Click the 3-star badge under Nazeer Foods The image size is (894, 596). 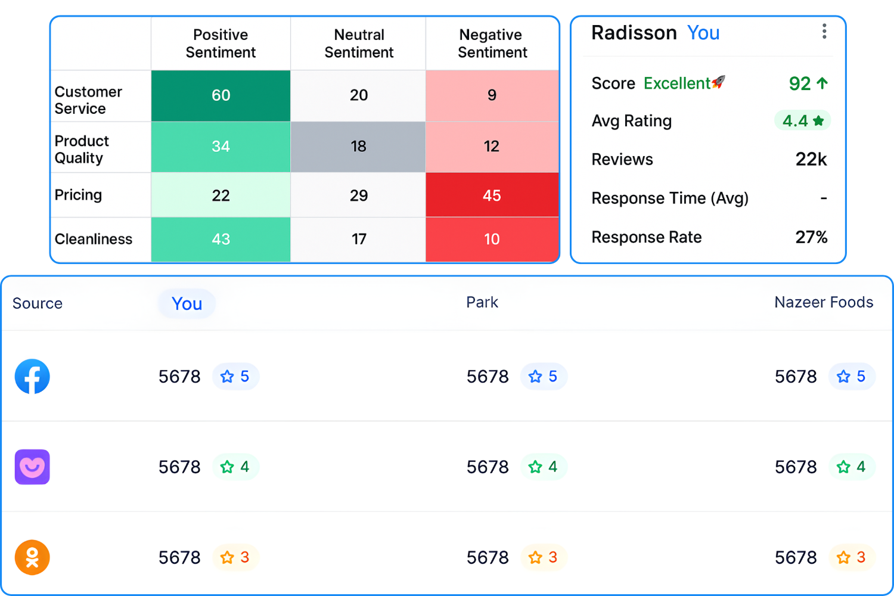pos(852,557)
